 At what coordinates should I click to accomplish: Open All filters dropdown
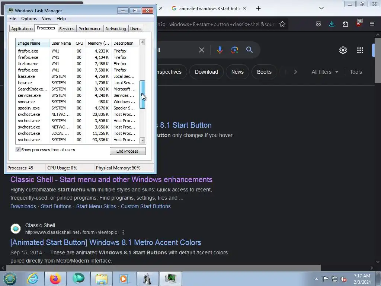[325, 72]
